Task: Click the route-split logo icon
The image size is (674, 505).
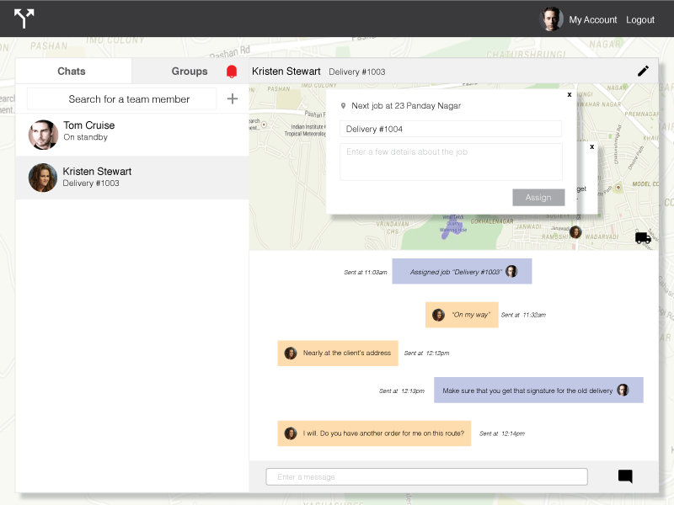Action: tap(24, 19)
